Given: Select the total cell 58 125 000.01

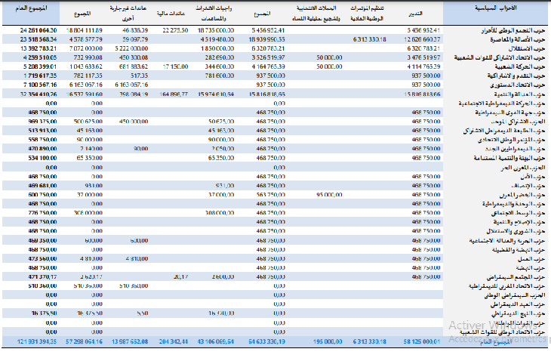Looking at the screenshot, I should [421, 341].
